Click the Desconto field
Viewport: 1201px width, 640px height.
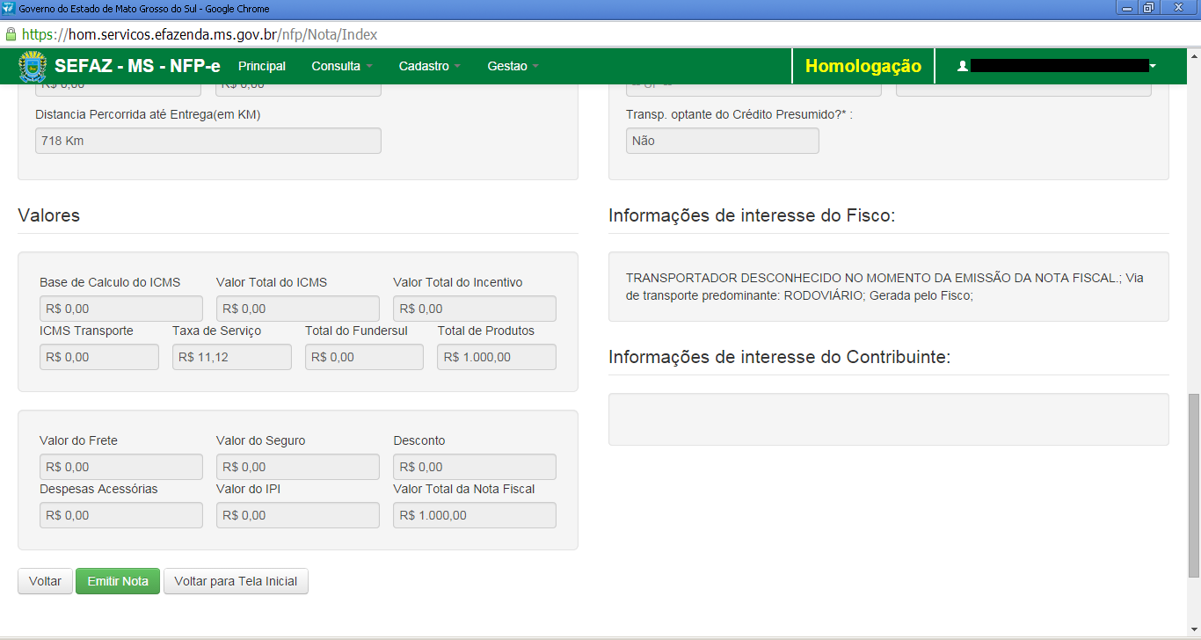point(475,467)
